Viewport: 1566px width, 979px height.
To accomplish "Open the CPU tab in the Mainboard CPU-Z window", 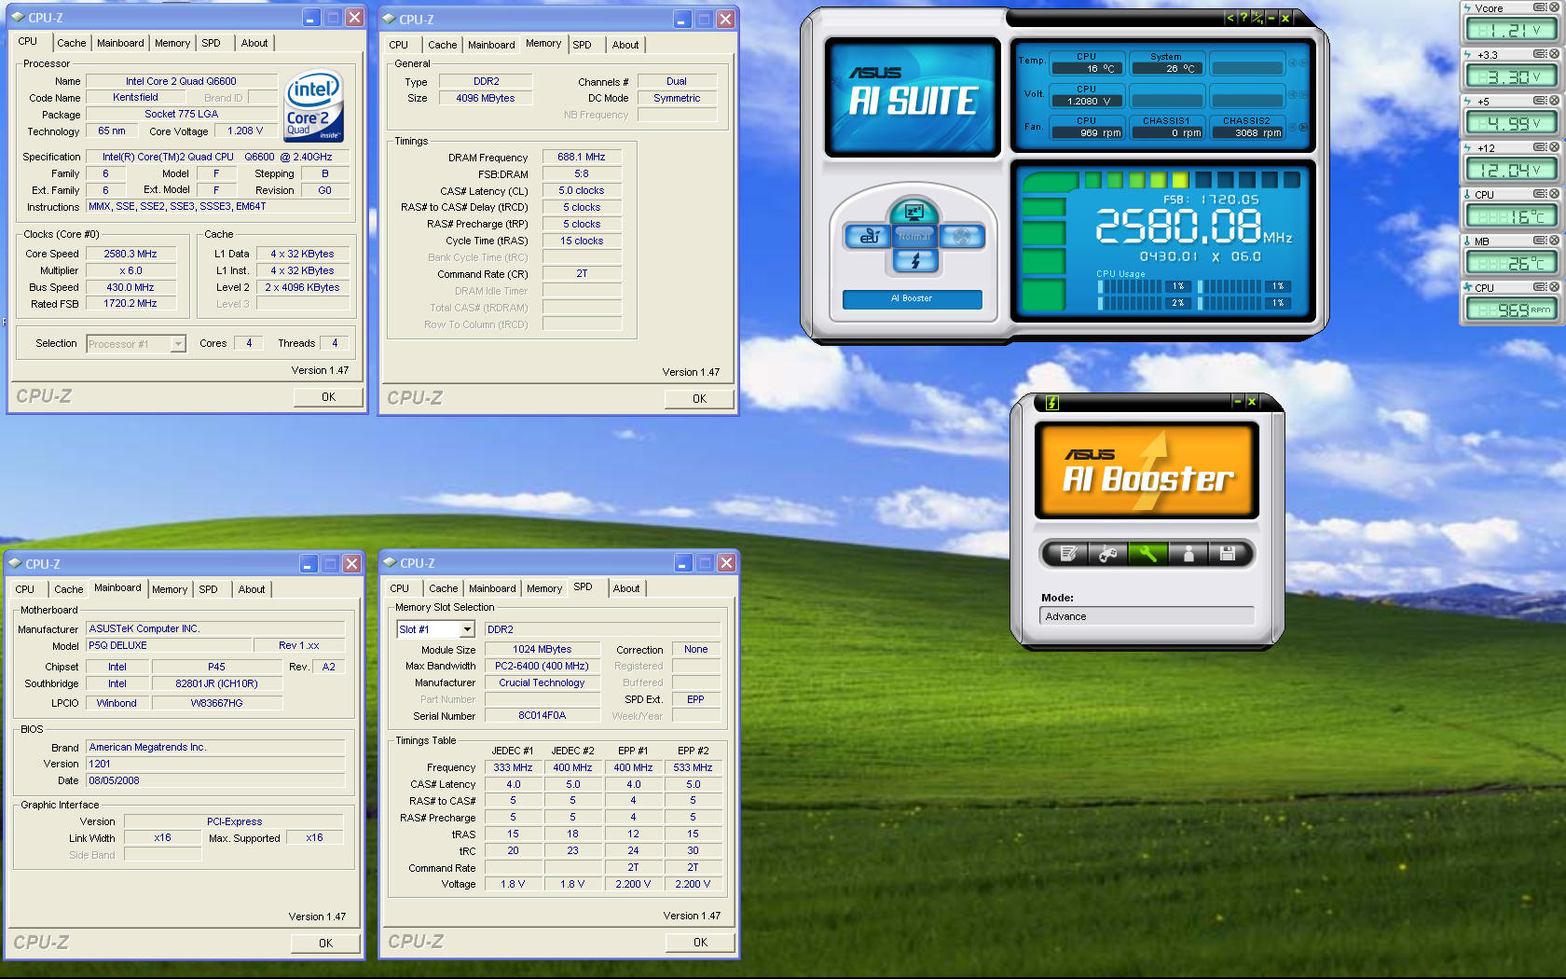I will 25,589.
